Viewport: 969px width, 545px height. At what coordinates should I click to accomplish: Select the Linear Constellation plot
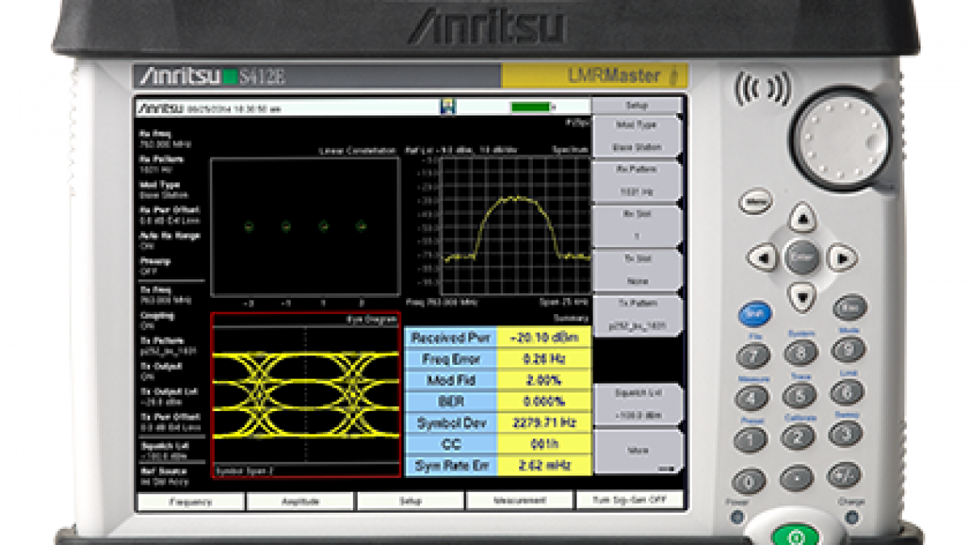(x=305, y=226)
